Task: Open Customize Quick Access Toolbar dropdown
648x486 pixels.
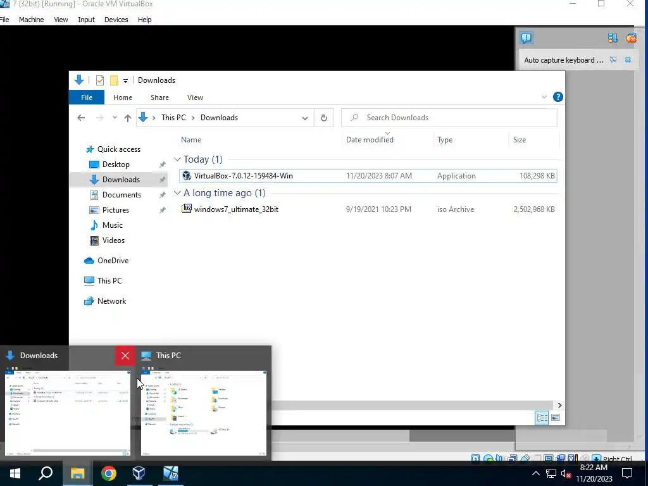Action: click(x=126, y=80)
